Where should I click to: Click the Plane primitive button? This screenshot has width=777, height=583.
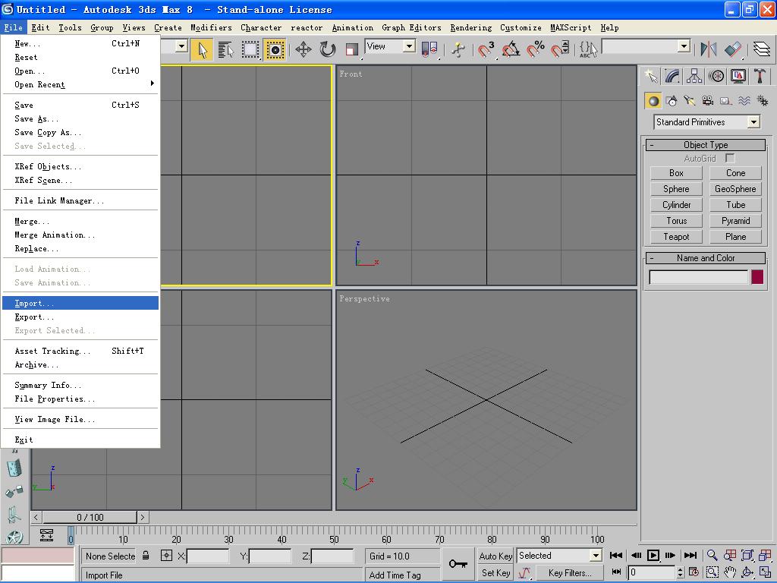(x=735, y=237)
